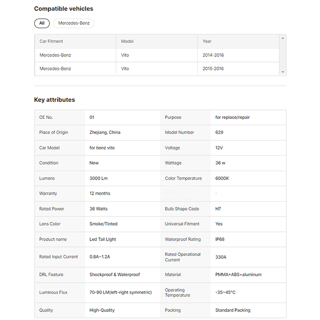Click the "Car Fitment" column header
The height and width of the screenshot is (320, 320).
click(51, 41)
